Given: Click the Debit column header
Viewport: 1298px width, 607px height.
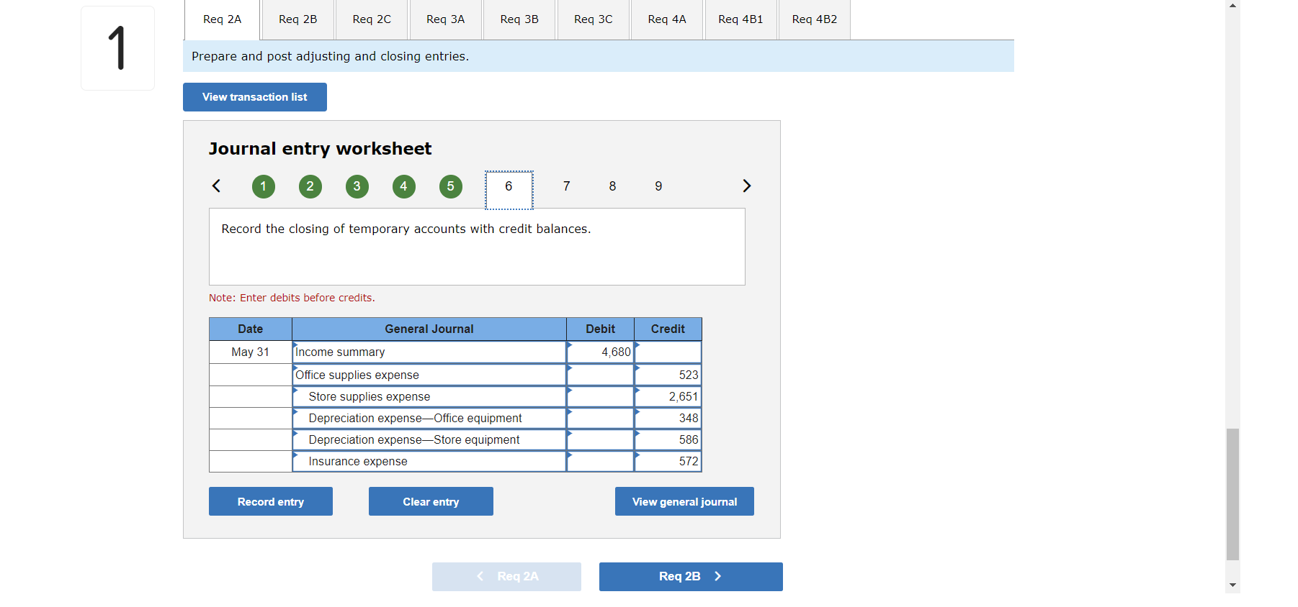Looking at the screenshot, I should (601, 329).
